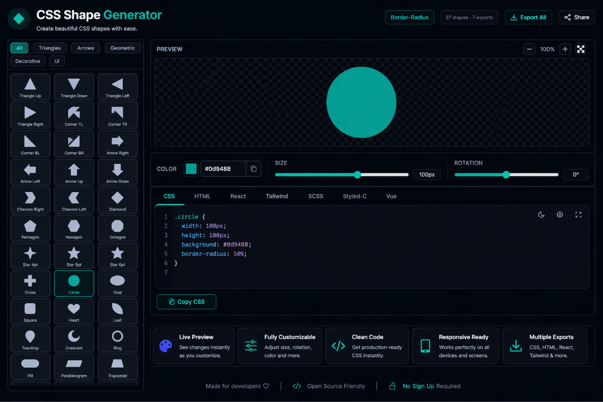Choose the Corner TR shape
The image size is (603, 402).
(x=118, y=115)
